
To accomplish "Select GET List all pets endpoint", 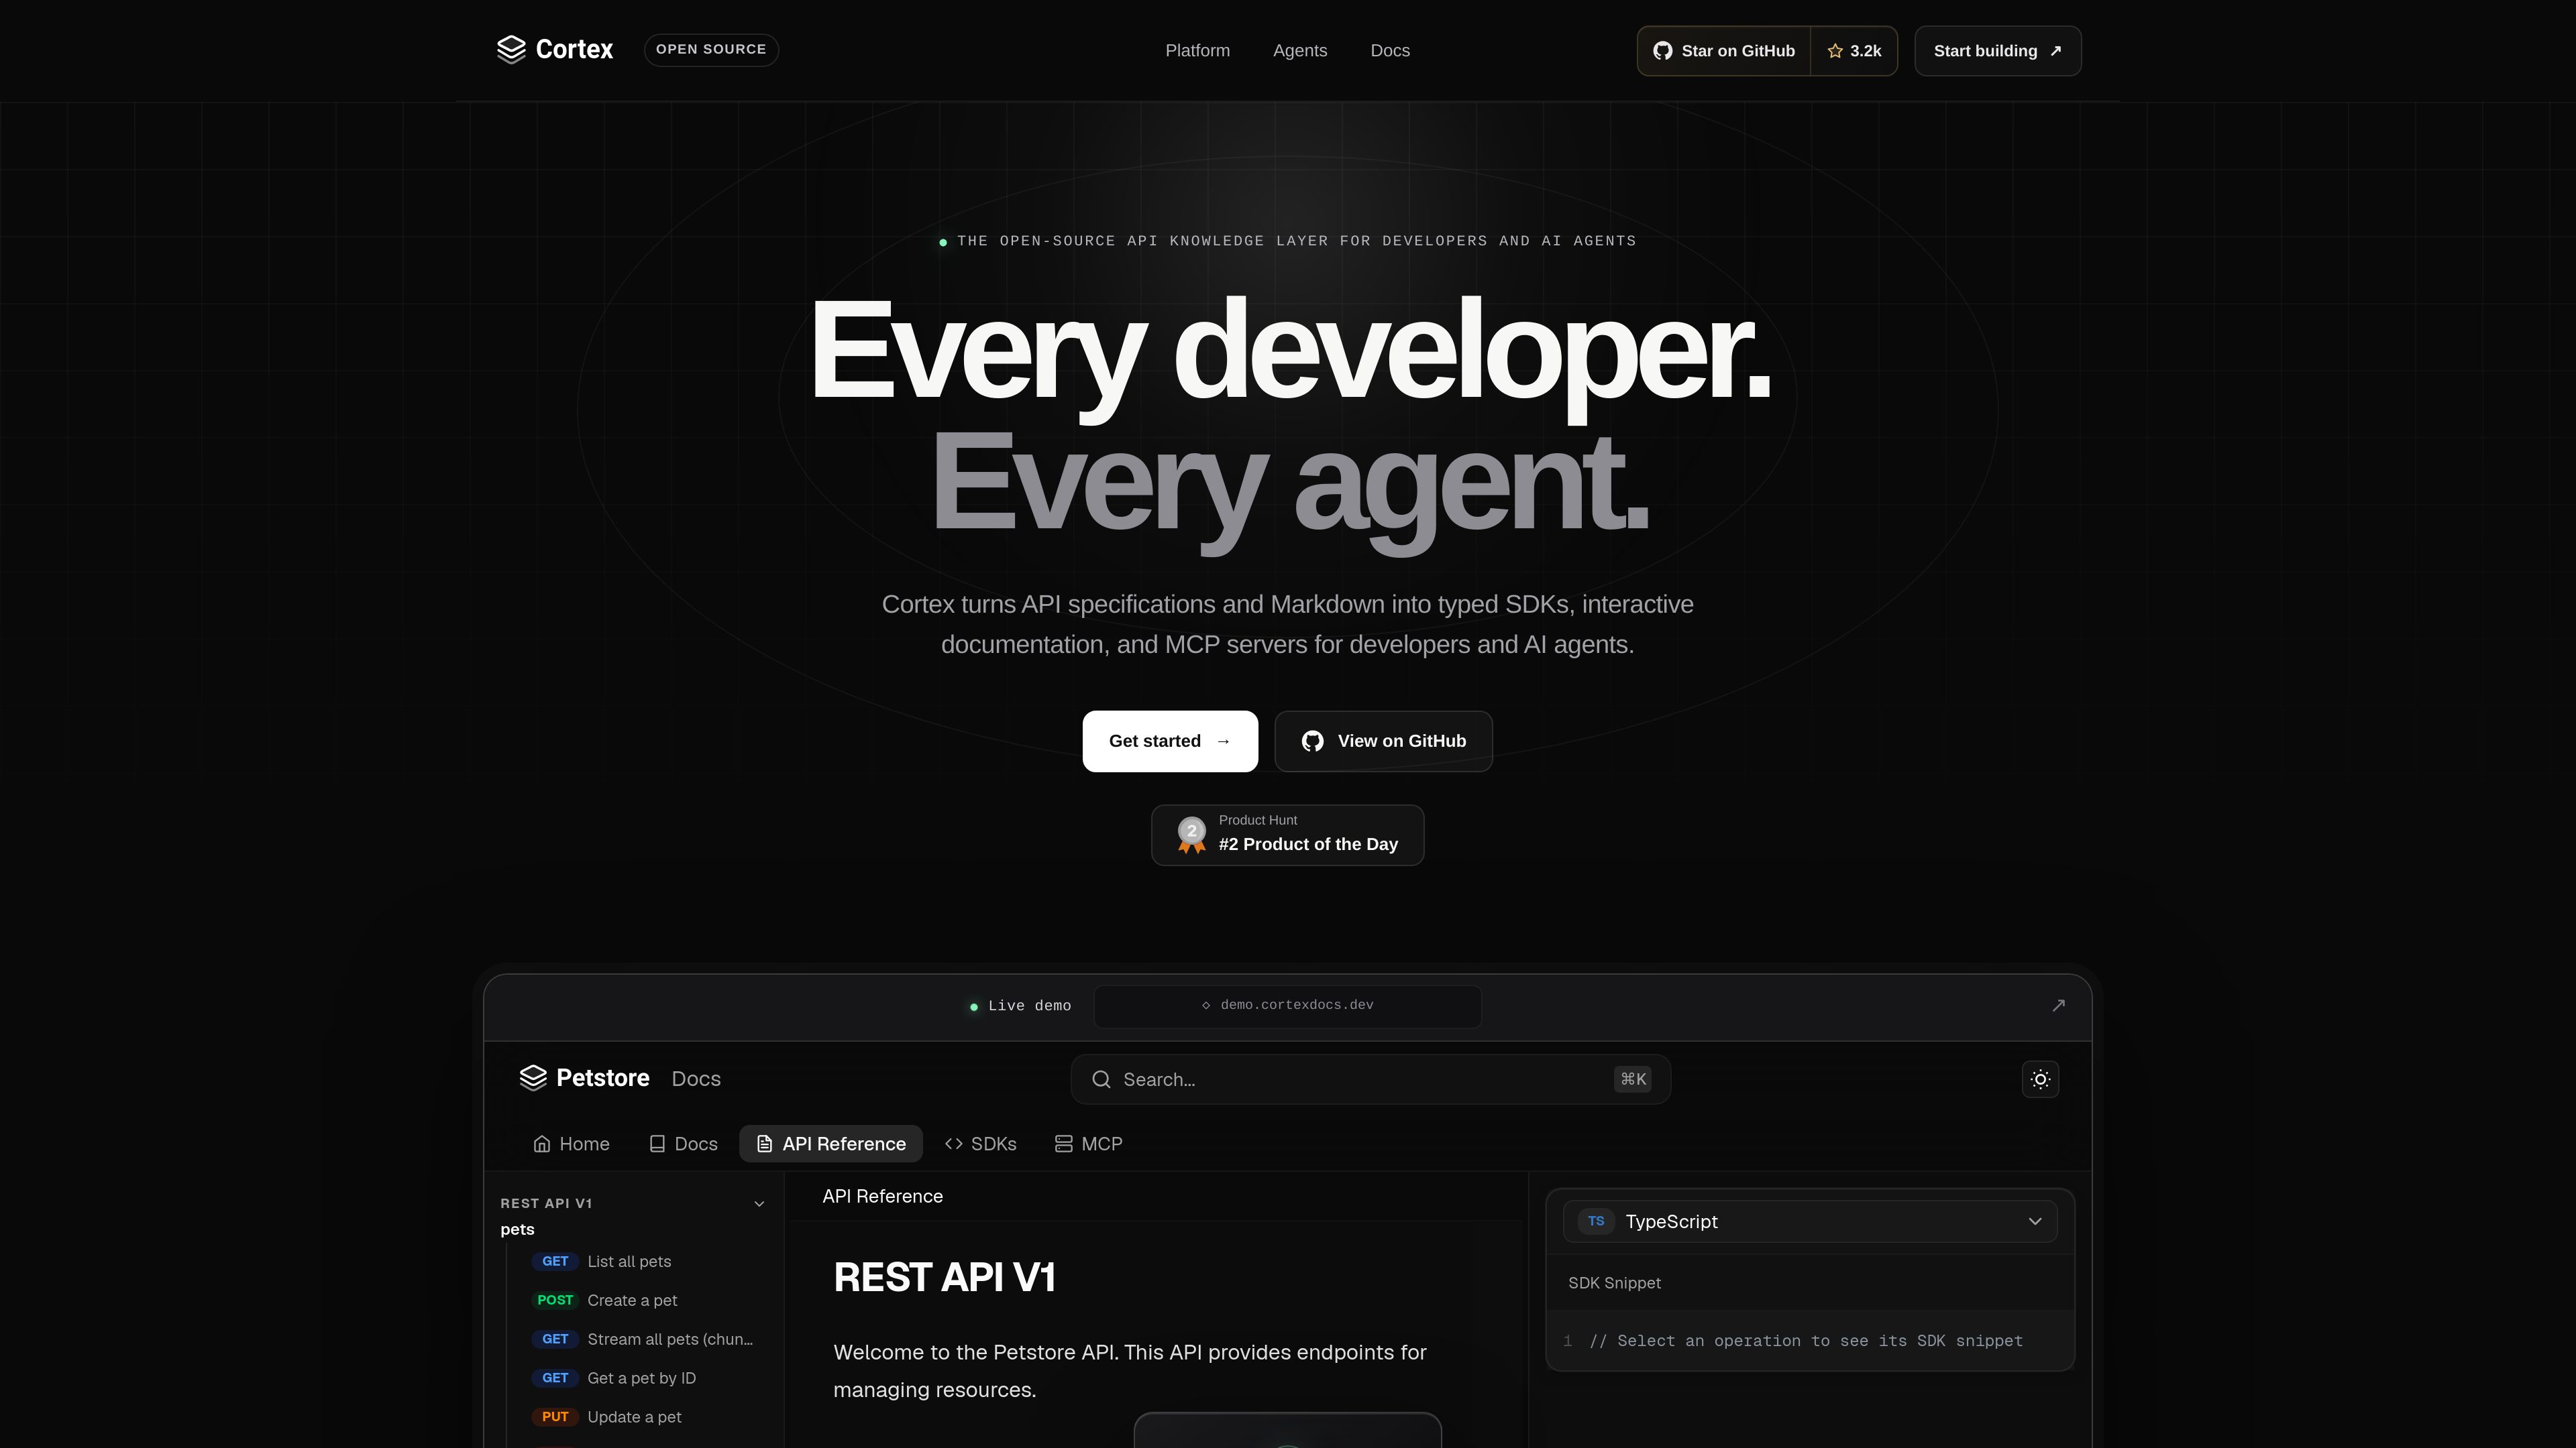I will (642, 1262).
